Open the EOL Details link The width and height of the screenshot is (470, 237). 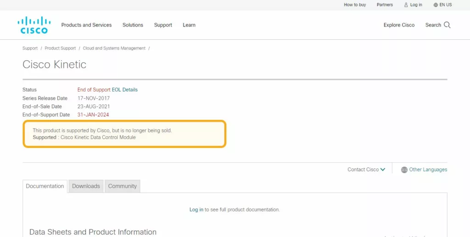click(125, 90)
